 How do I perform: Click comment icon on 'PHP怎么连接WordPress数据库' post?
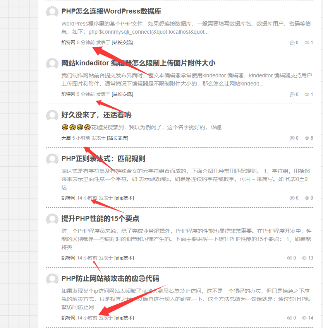pyautogui.click(x=292, y=43)
